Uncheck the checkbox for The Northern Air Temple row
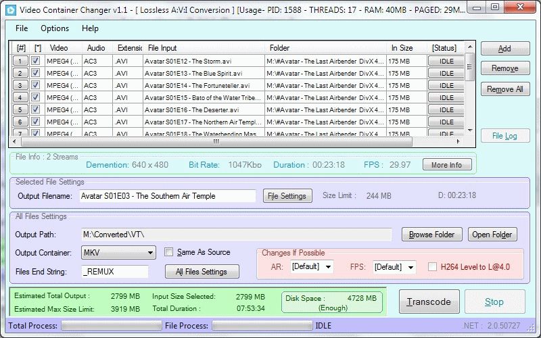This screenshot has height=338, width=541. 36,122
